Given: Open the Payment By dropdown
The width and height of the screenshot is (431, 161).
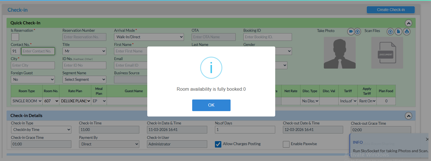Looking at the screenshot, I should 109,144.
